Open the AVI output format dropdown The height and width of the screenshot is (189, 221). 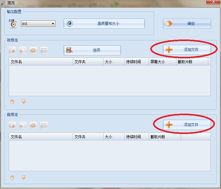[38, 24]
